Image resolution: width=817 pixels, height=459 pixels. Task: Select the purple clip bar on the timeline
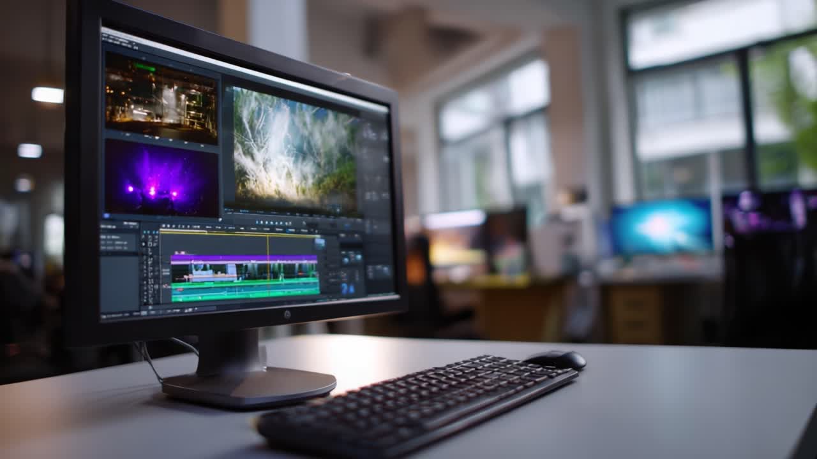pos(244,259)
